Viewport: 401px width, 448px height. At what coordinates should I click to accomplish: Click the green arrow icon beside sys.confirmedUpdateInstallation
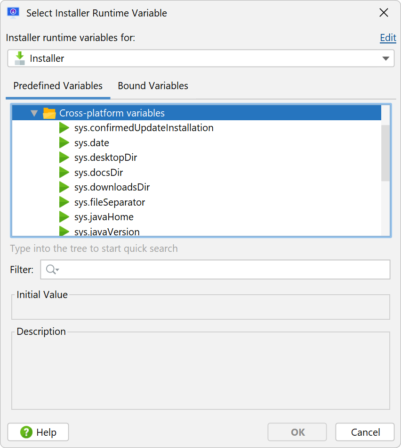tap(64, 128)
